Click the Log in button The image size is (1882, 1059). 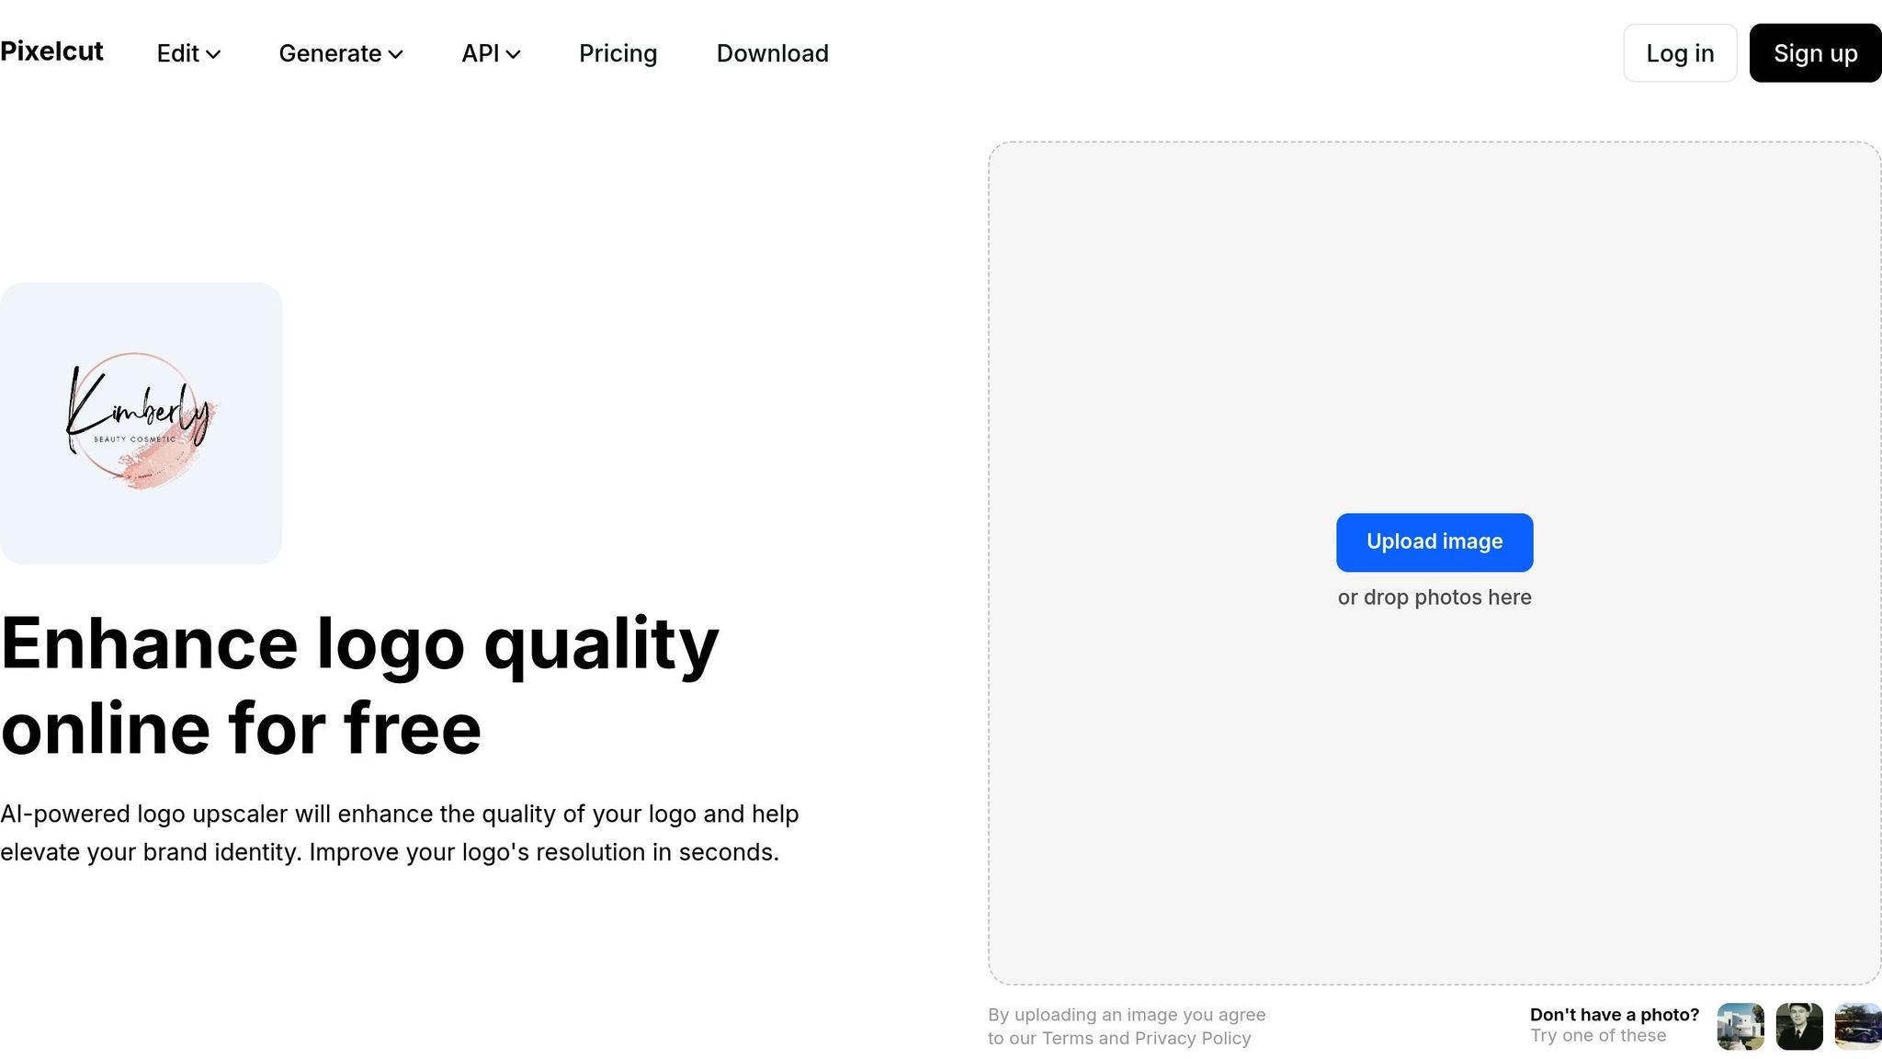pyautogui.click(x=1679, y=53)
